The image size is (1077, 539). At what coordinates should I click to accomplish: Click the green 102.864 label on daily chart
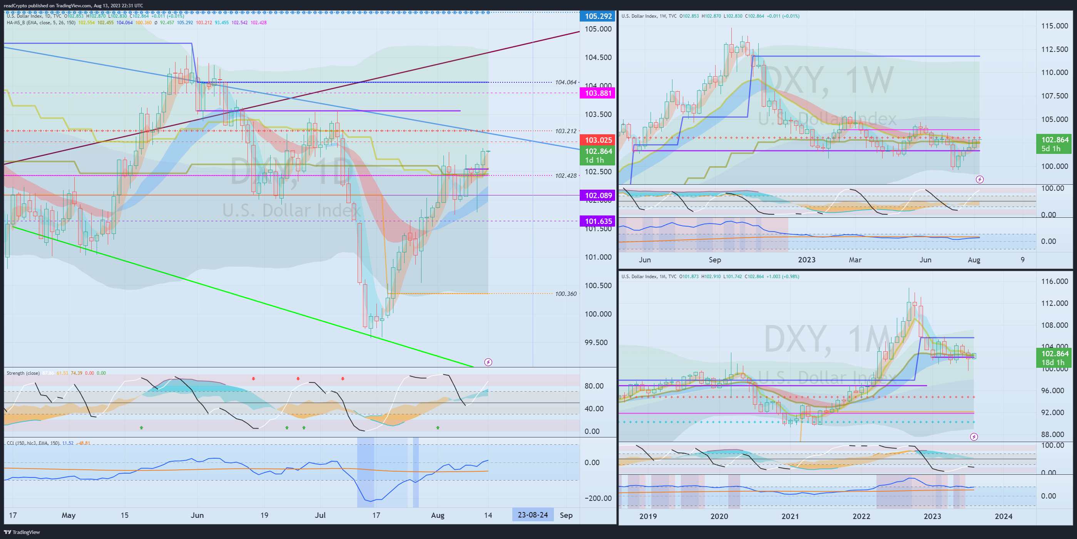[x=597, y=155]
